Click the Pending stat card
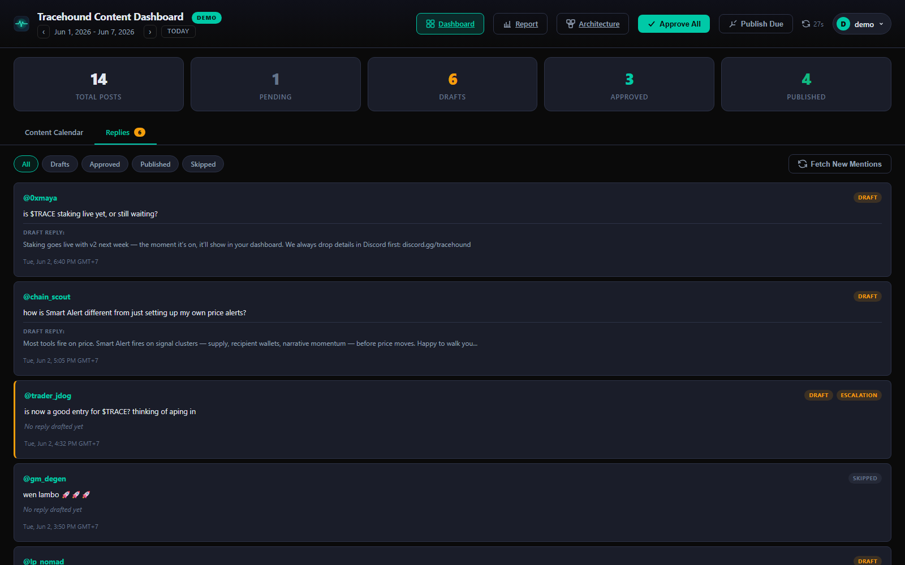Screen dimensions: 905x565 (275, 84)
